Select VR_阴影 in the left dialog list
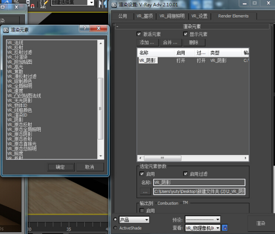 pos(15,120)
